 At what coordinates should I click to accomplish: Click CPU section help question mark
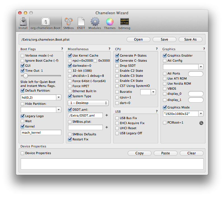pos(157,49)
